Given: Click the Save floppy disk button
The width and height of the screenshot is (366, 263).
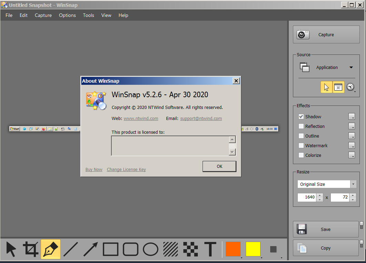Looking at the screenshot, I should coord(326,229).
